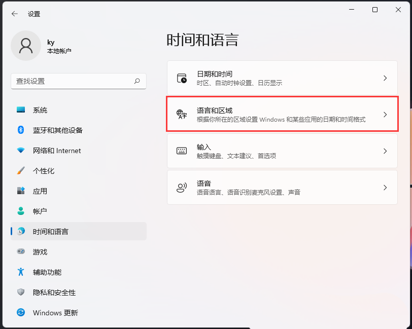The height and width of the screenshot is (329, 412).
Task: Open Windows 更新 page
Action: (x=79, y=312)
